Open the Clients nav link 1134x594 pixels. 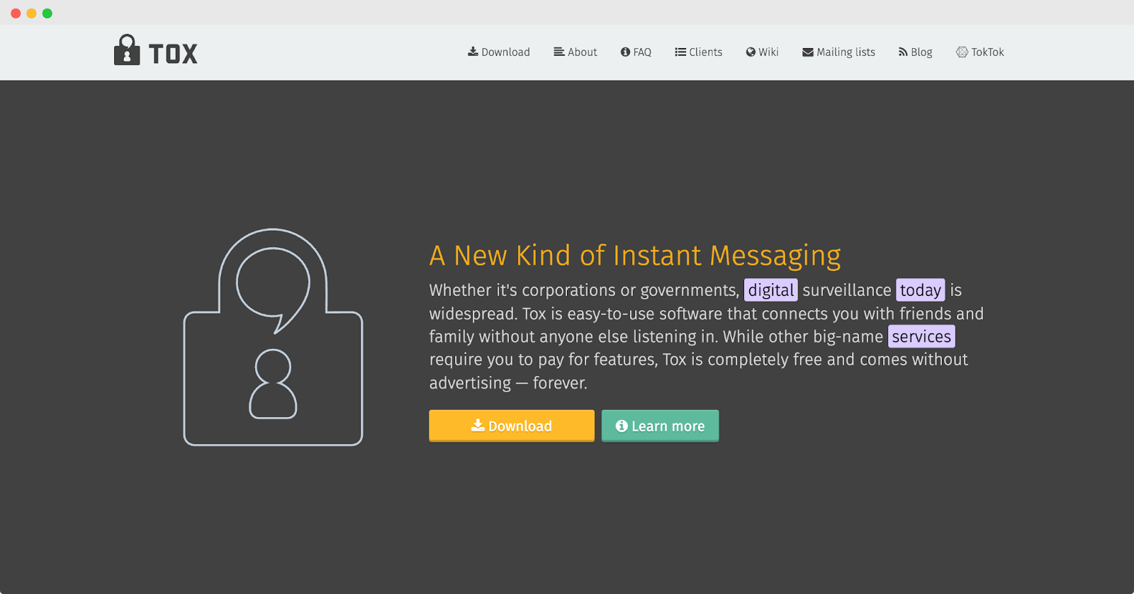click(x=699, y=52)
